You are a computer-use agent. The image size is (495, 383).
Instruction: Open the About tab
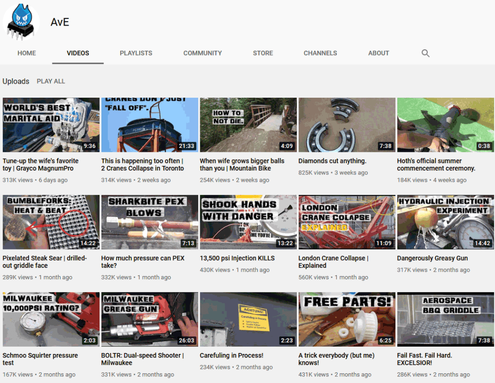tap(379, 53)
